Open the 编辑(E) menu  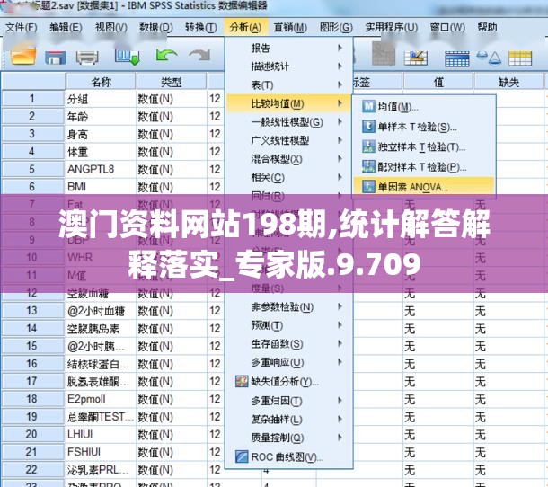tap(66, 27)
